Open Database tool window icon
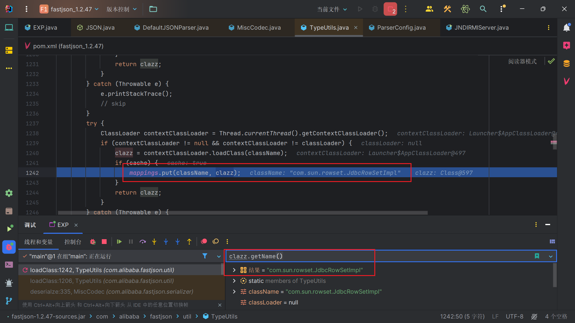The image size is (575, 323). coord(566,63)
